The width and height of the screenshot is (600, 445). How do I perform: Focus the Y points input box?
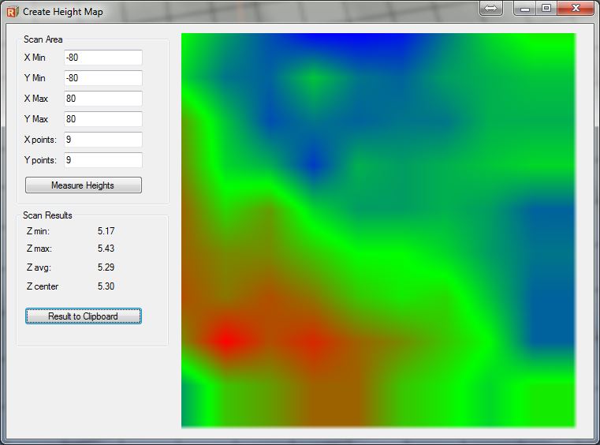[102, 160]
